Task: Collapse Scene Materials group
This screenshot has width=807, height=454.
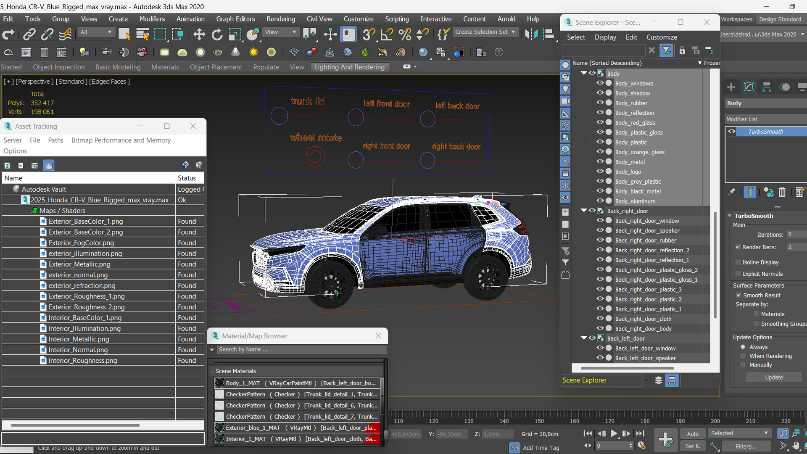Action: [x=212, y=371]
